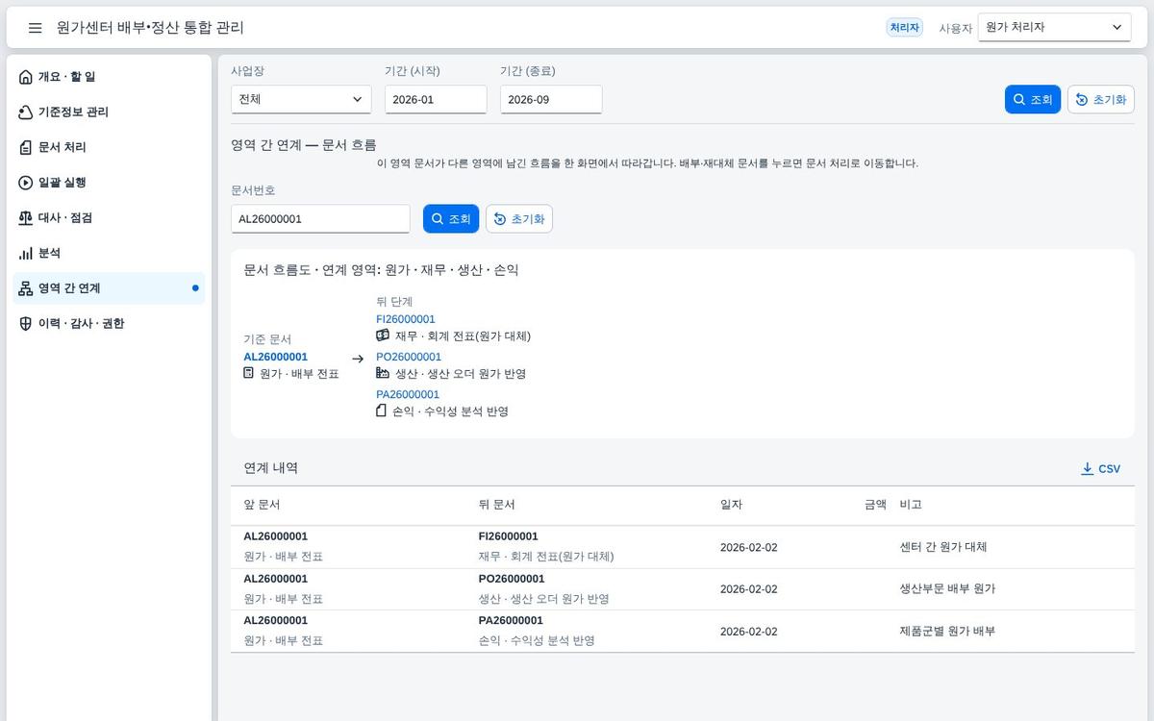This screenshot has width=1154, height=721.
Task: Click the 일자 column header
Action: tap(732, 505)
